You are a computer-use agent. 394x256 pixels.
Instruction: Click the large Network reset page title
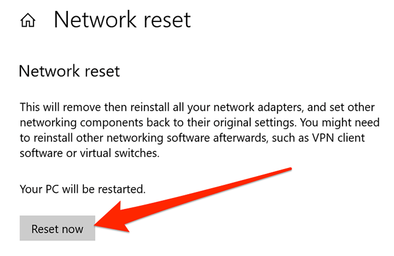point(122,20)
